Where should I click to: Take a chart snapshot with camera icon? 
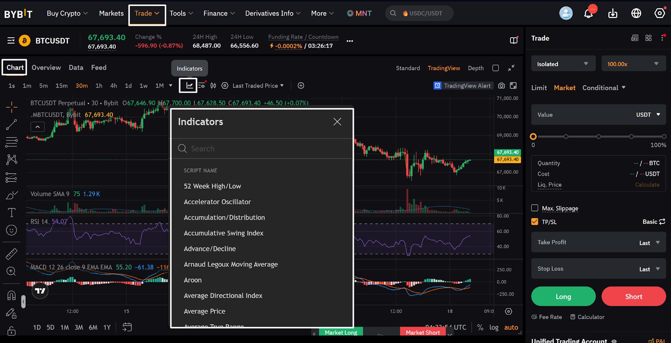[501, 86]
